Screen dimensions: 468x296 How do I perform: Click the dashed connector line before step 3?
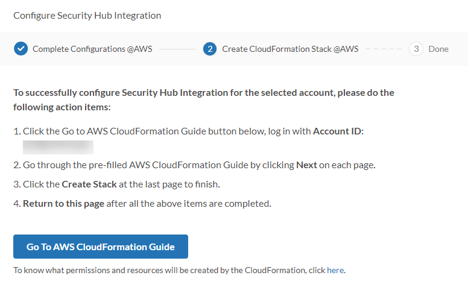[383, 49]
